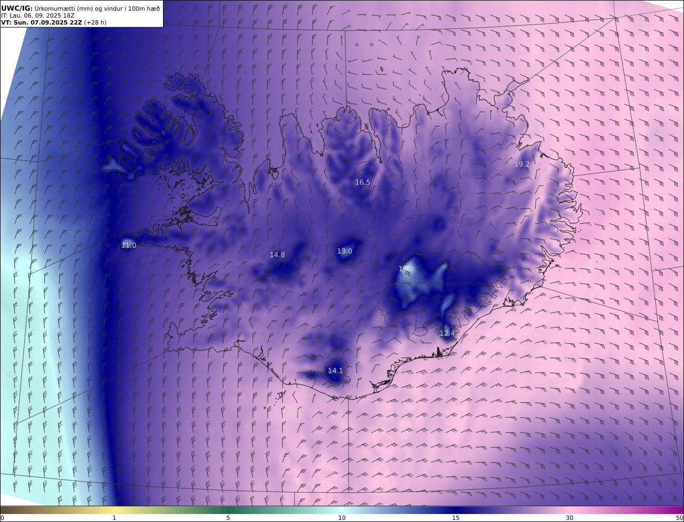Click the 14.1 value label in south Iceland
Screen dimensions: 684x522
335,371
